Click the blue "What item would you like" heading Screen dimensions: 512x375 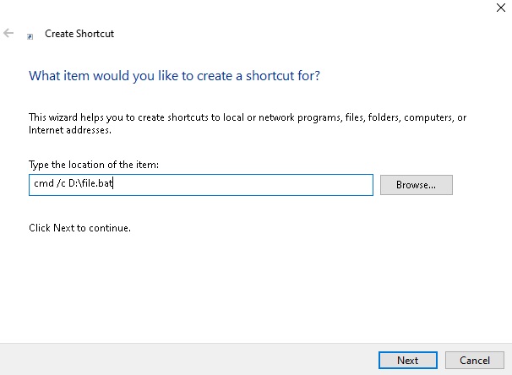pos(174,75)
